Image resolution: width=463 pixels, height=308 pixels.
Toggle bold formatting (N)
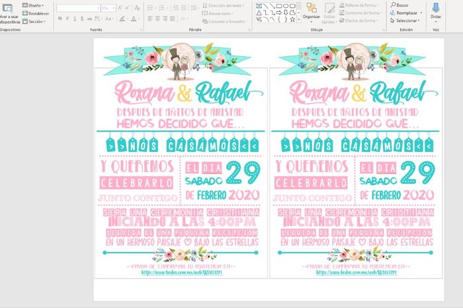(x=61, y=19)
